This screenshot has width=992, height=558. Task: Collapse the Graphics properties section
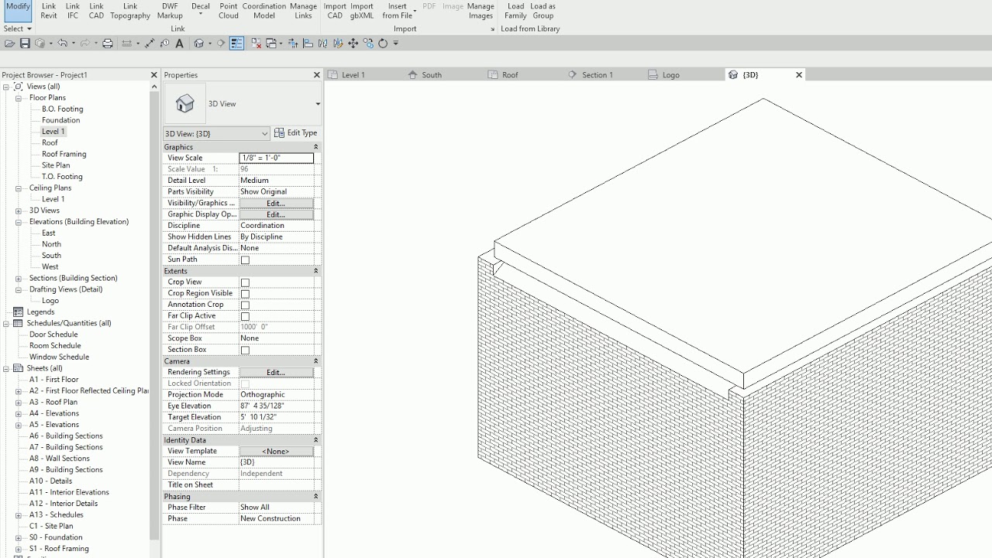pyautogui.click(x=315, y=146)
